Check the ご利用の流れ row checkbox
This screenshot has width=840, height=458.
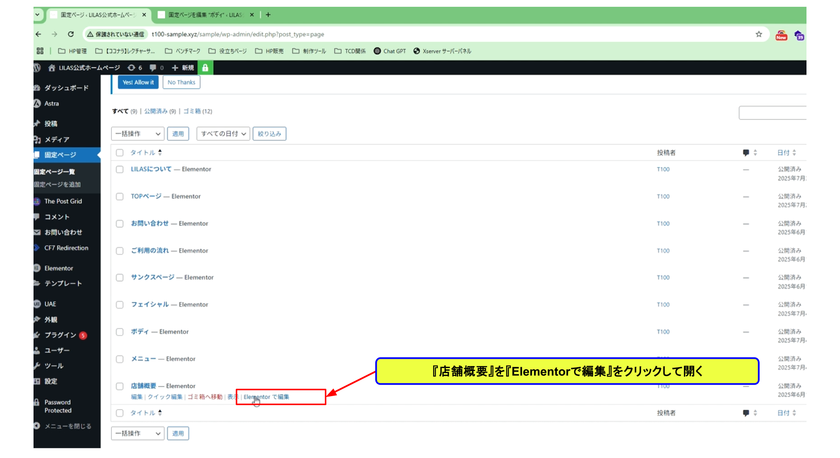pos(120,251)
